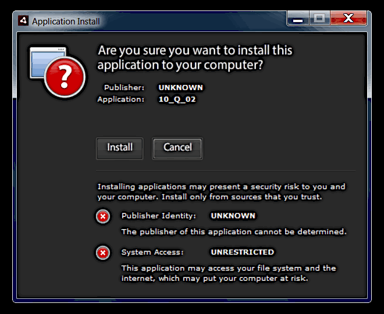
Task: Click the 'Installing applications may present a security risk' text
Action: point(221,192)
